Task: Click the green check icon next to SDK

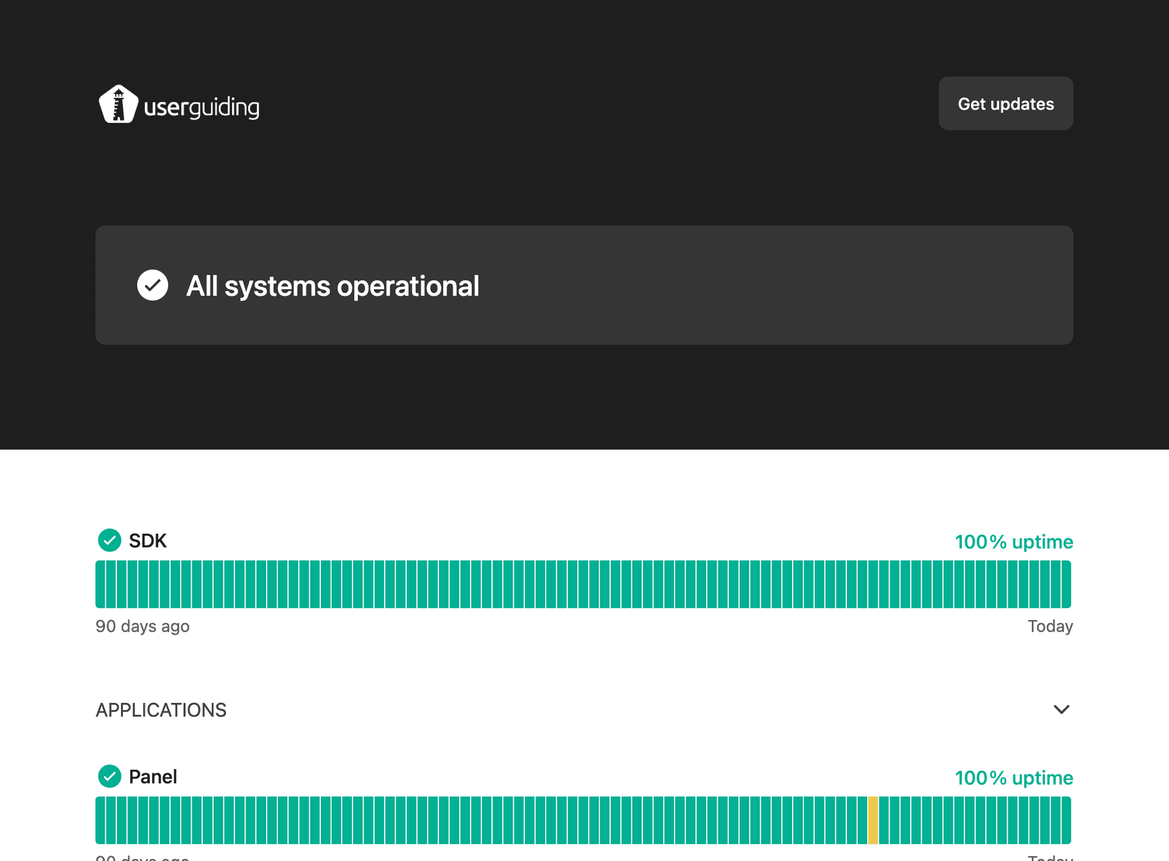Action: [x=110, y=540]
